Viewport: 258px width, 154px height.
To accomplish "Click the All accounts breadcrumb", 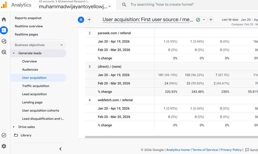I will (x=47, y=2).
